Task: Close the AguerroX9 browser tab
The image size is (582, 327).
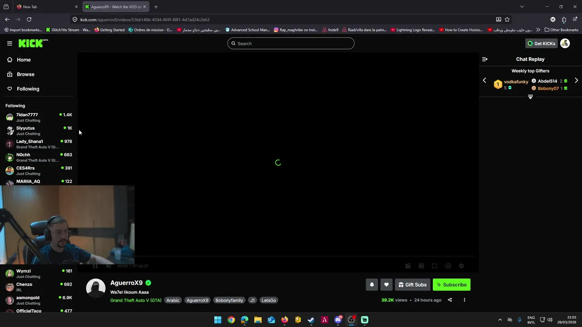Action: (145, 7)
